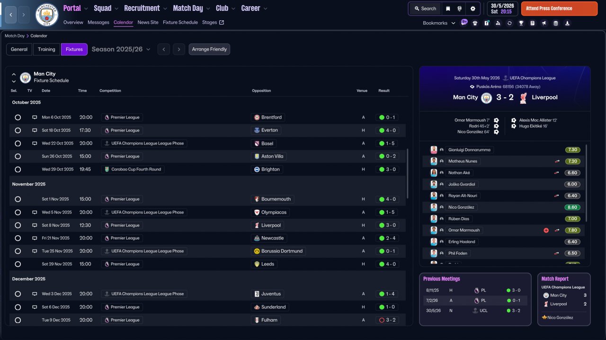Select the radio button for the Olympiacos fixture
Screen dimensions: 606x340
tap(18, 212)
